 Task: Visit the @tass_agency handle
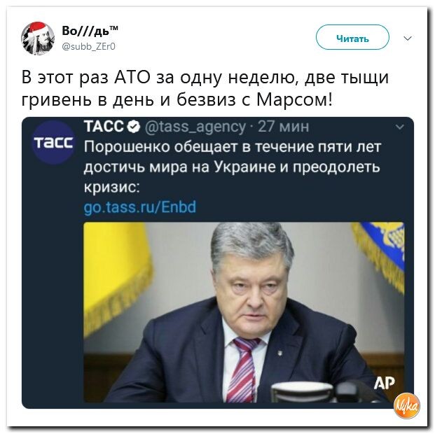(x=195, y=127)
